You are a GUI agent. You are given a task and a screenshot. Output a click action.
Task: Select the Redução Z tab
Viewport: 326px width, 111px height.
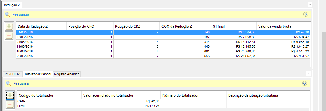click(x=12, y=5)
